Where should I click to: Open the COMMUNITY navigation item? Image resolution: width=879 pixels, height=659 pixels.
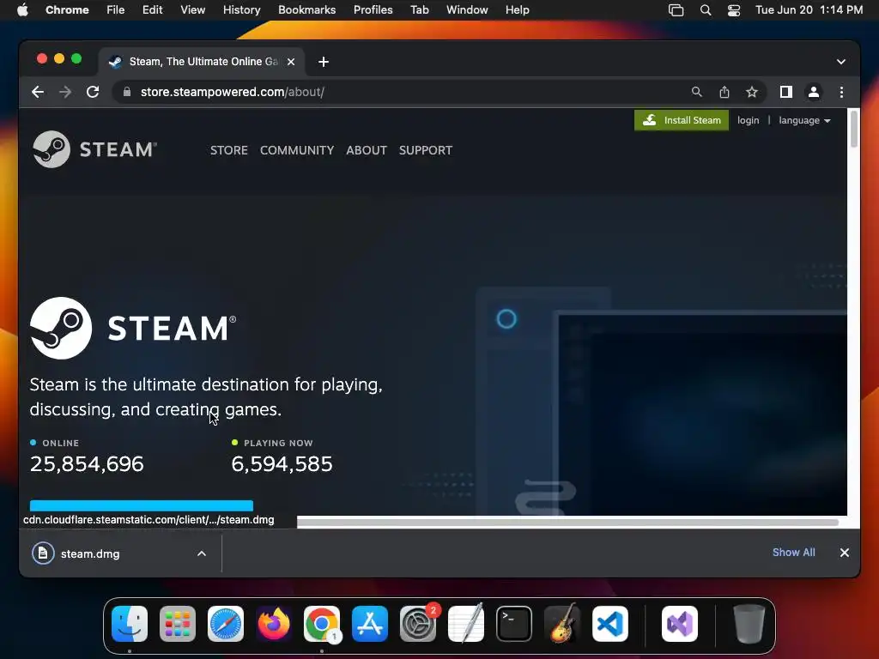[296, 150]
